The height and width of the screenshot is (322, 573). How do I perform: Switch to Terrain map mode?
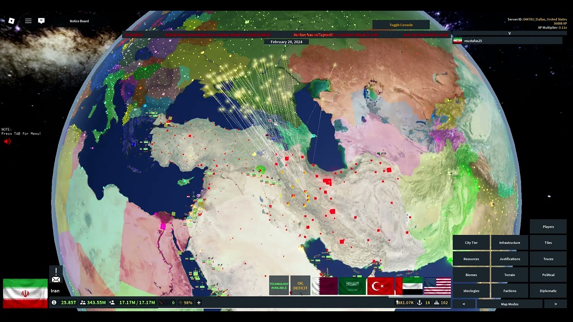pyautogui.click(x=510, y=275)
